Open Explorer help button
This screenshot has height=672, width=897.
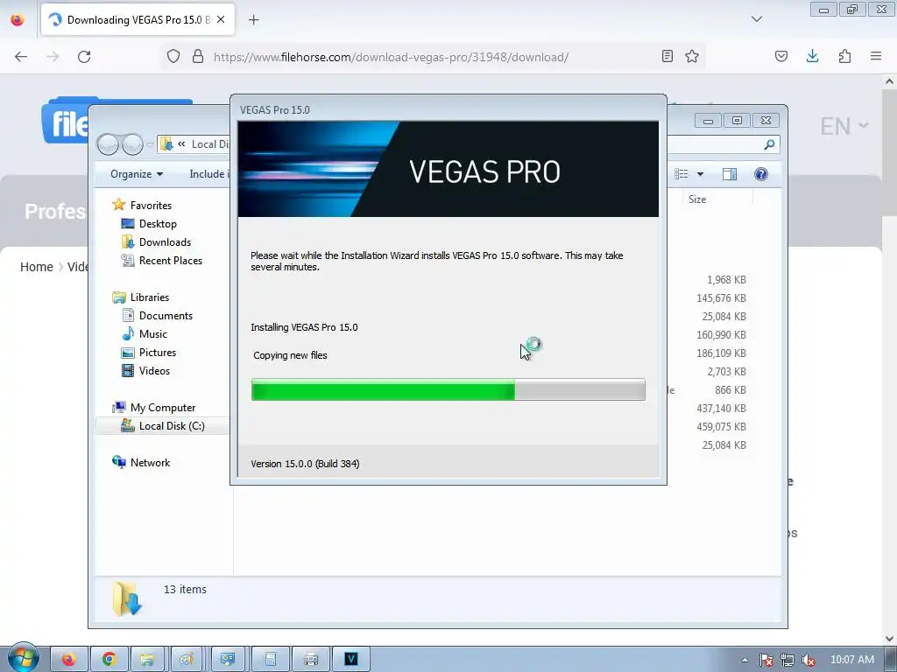pos(761,174)
